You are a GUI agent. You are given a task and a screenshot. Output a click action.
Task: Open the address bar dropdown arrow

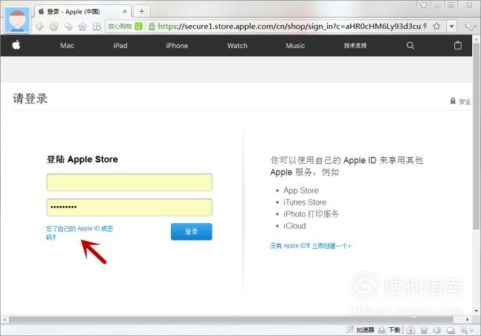(451, 27)
